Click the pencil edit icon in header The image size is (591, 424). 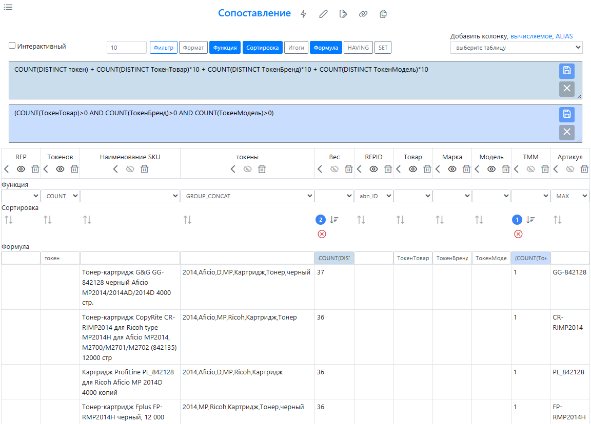pyautogui.click(x=323, y=14)
